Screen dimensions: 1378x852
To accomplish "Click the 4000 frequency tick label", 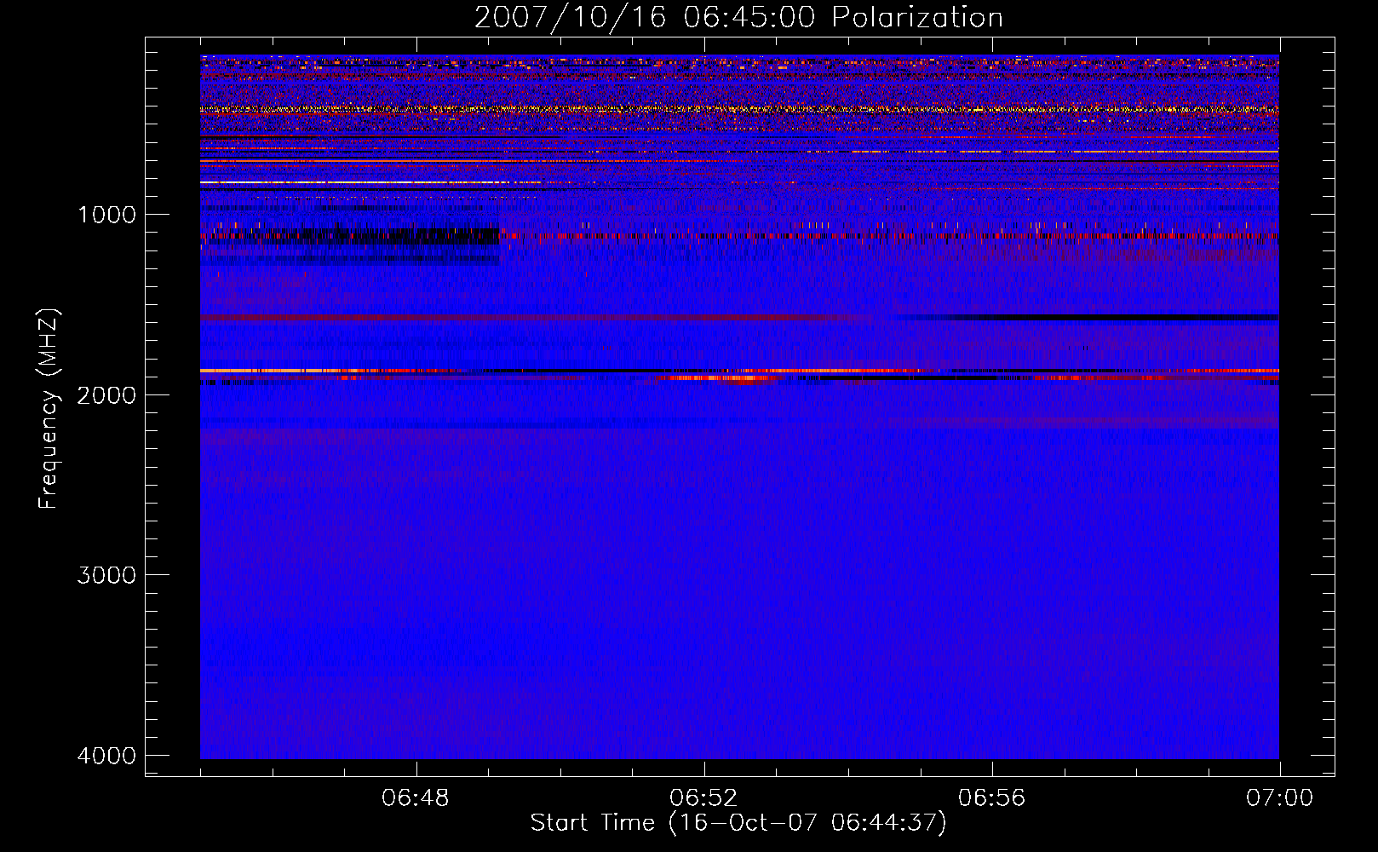I will pos(106,756).
